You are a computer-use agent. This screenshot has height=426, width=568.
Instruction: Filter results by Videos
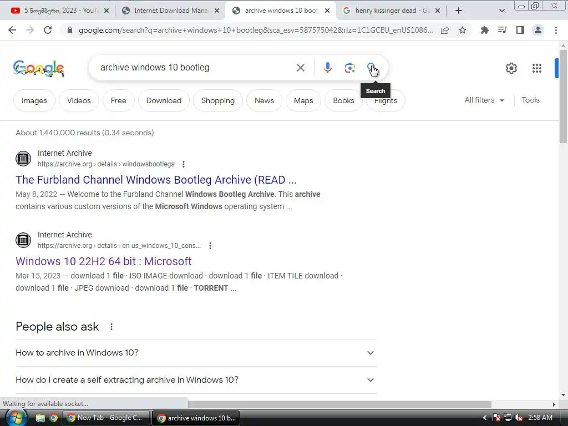pyautogui.click(x=79, y=100)
